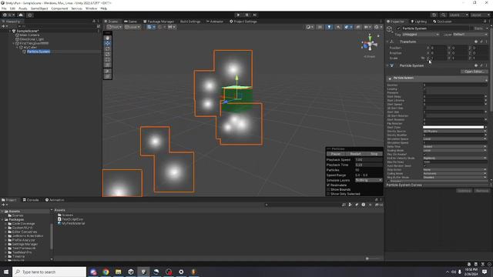Viewport: 493px width, 277px height.
Task: Select MyFirstMaterial in the Assets list
Action: point(71,223)
